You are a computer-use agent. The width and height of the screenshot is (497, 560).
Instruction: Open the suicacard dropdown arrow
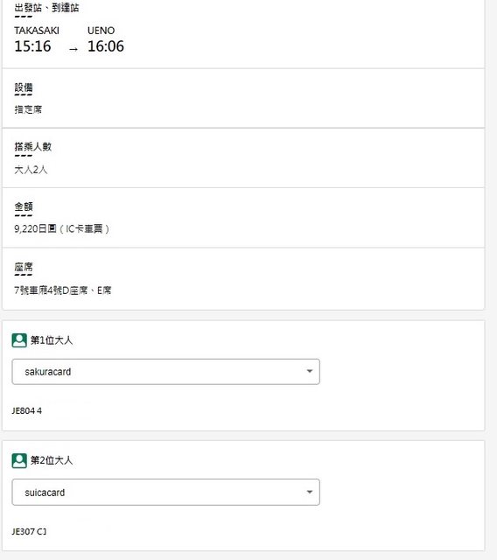point(310,492)
